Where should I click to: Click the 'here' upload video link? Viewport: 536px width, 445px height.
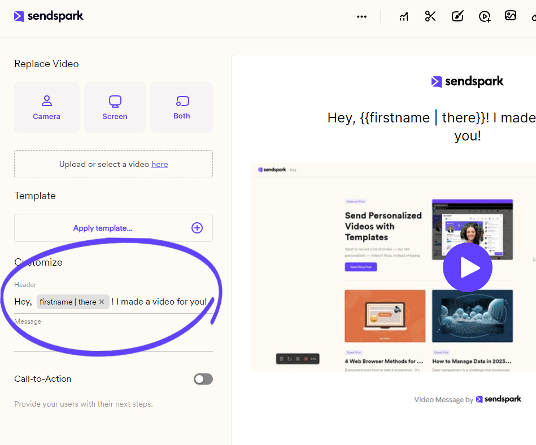pyautogui.click(x=160, y=164)
